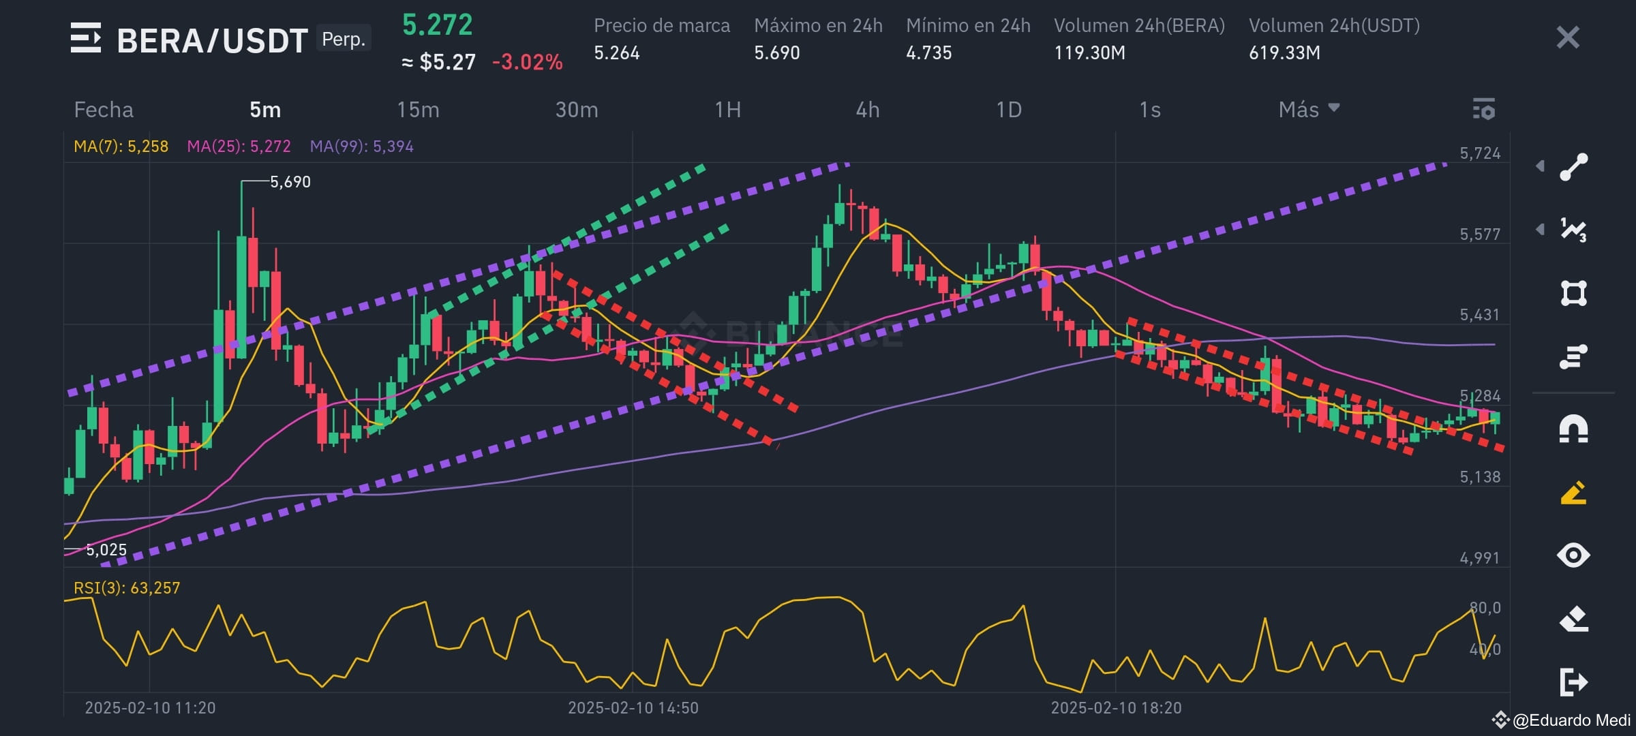
Task: Open the market list menu icon
Action: click(x=86, y=38)
